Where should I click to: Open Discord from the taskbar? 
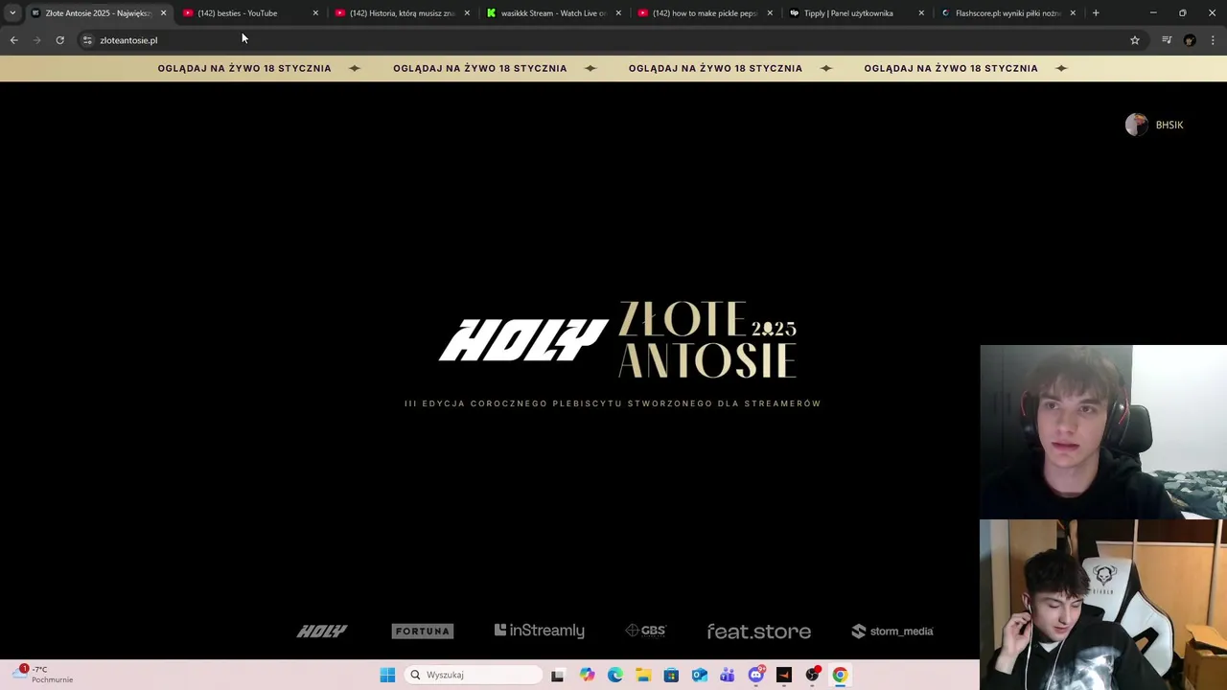click(756, 675)
